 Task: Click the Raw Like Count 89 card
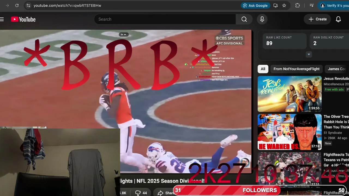pos(285,41)
